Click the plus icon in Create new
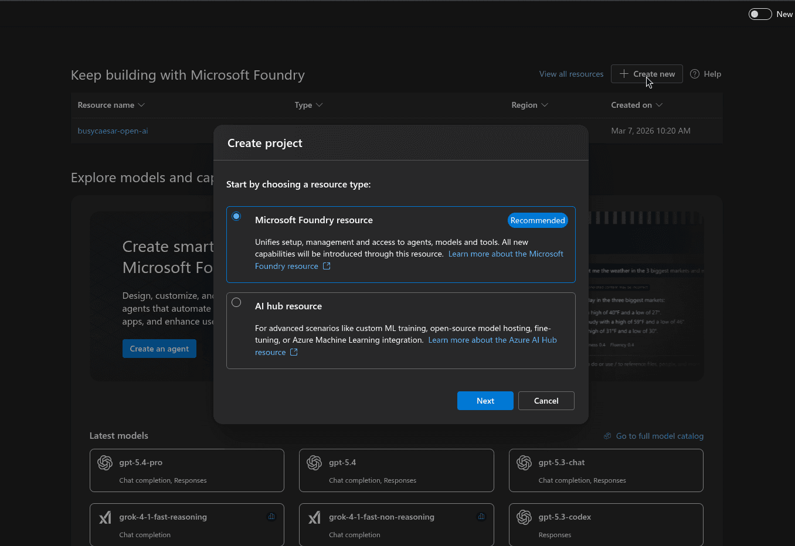 [x=624, y=74]
